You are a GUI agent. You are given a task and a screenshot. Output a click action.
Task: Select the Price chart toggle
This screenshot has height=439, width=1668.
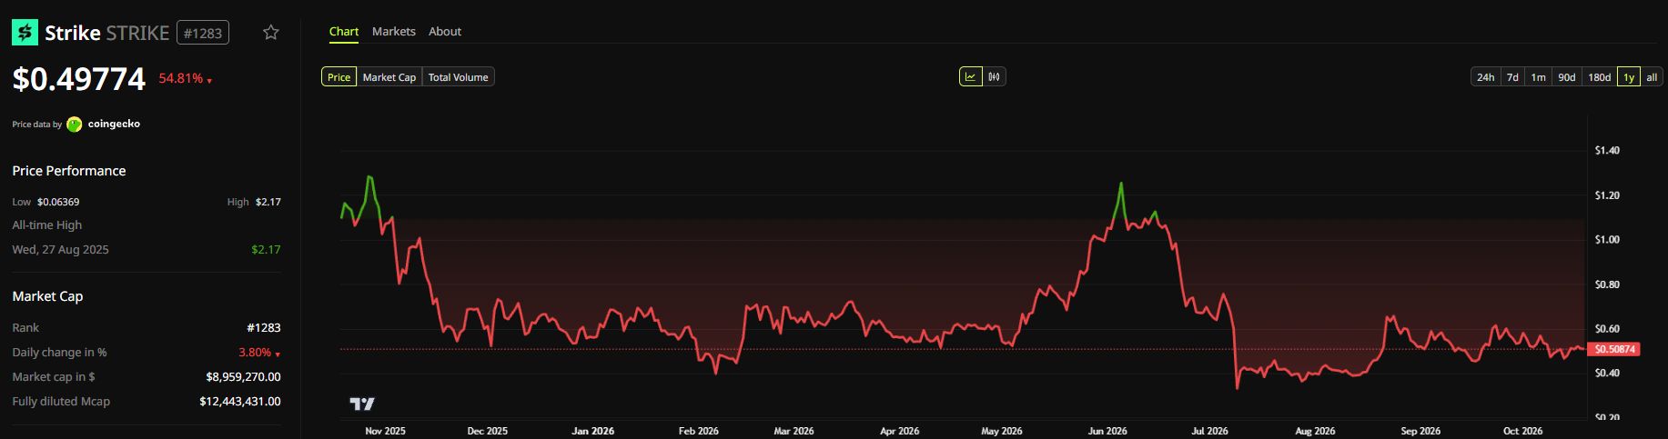(x=339, y=77)
